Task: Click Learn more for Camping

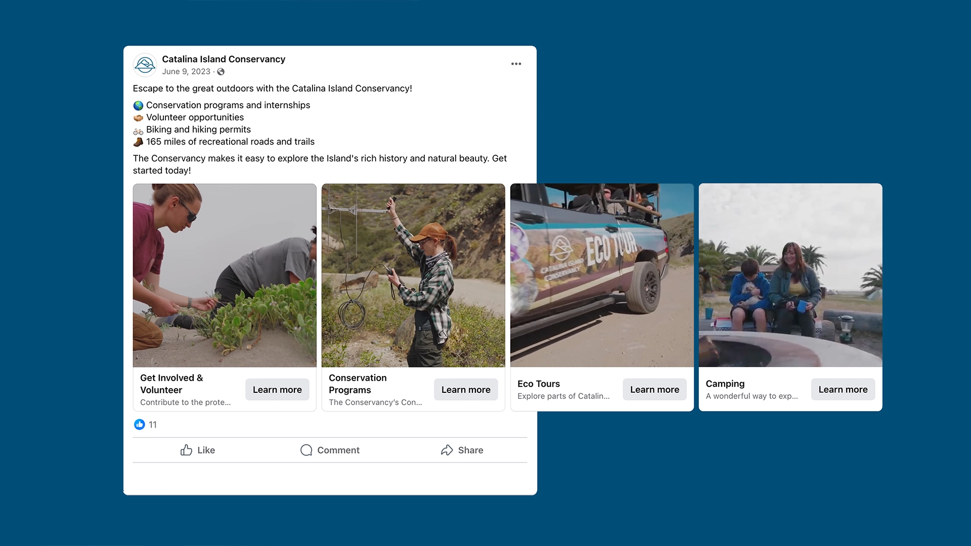Action: click(x=843, y=389)
